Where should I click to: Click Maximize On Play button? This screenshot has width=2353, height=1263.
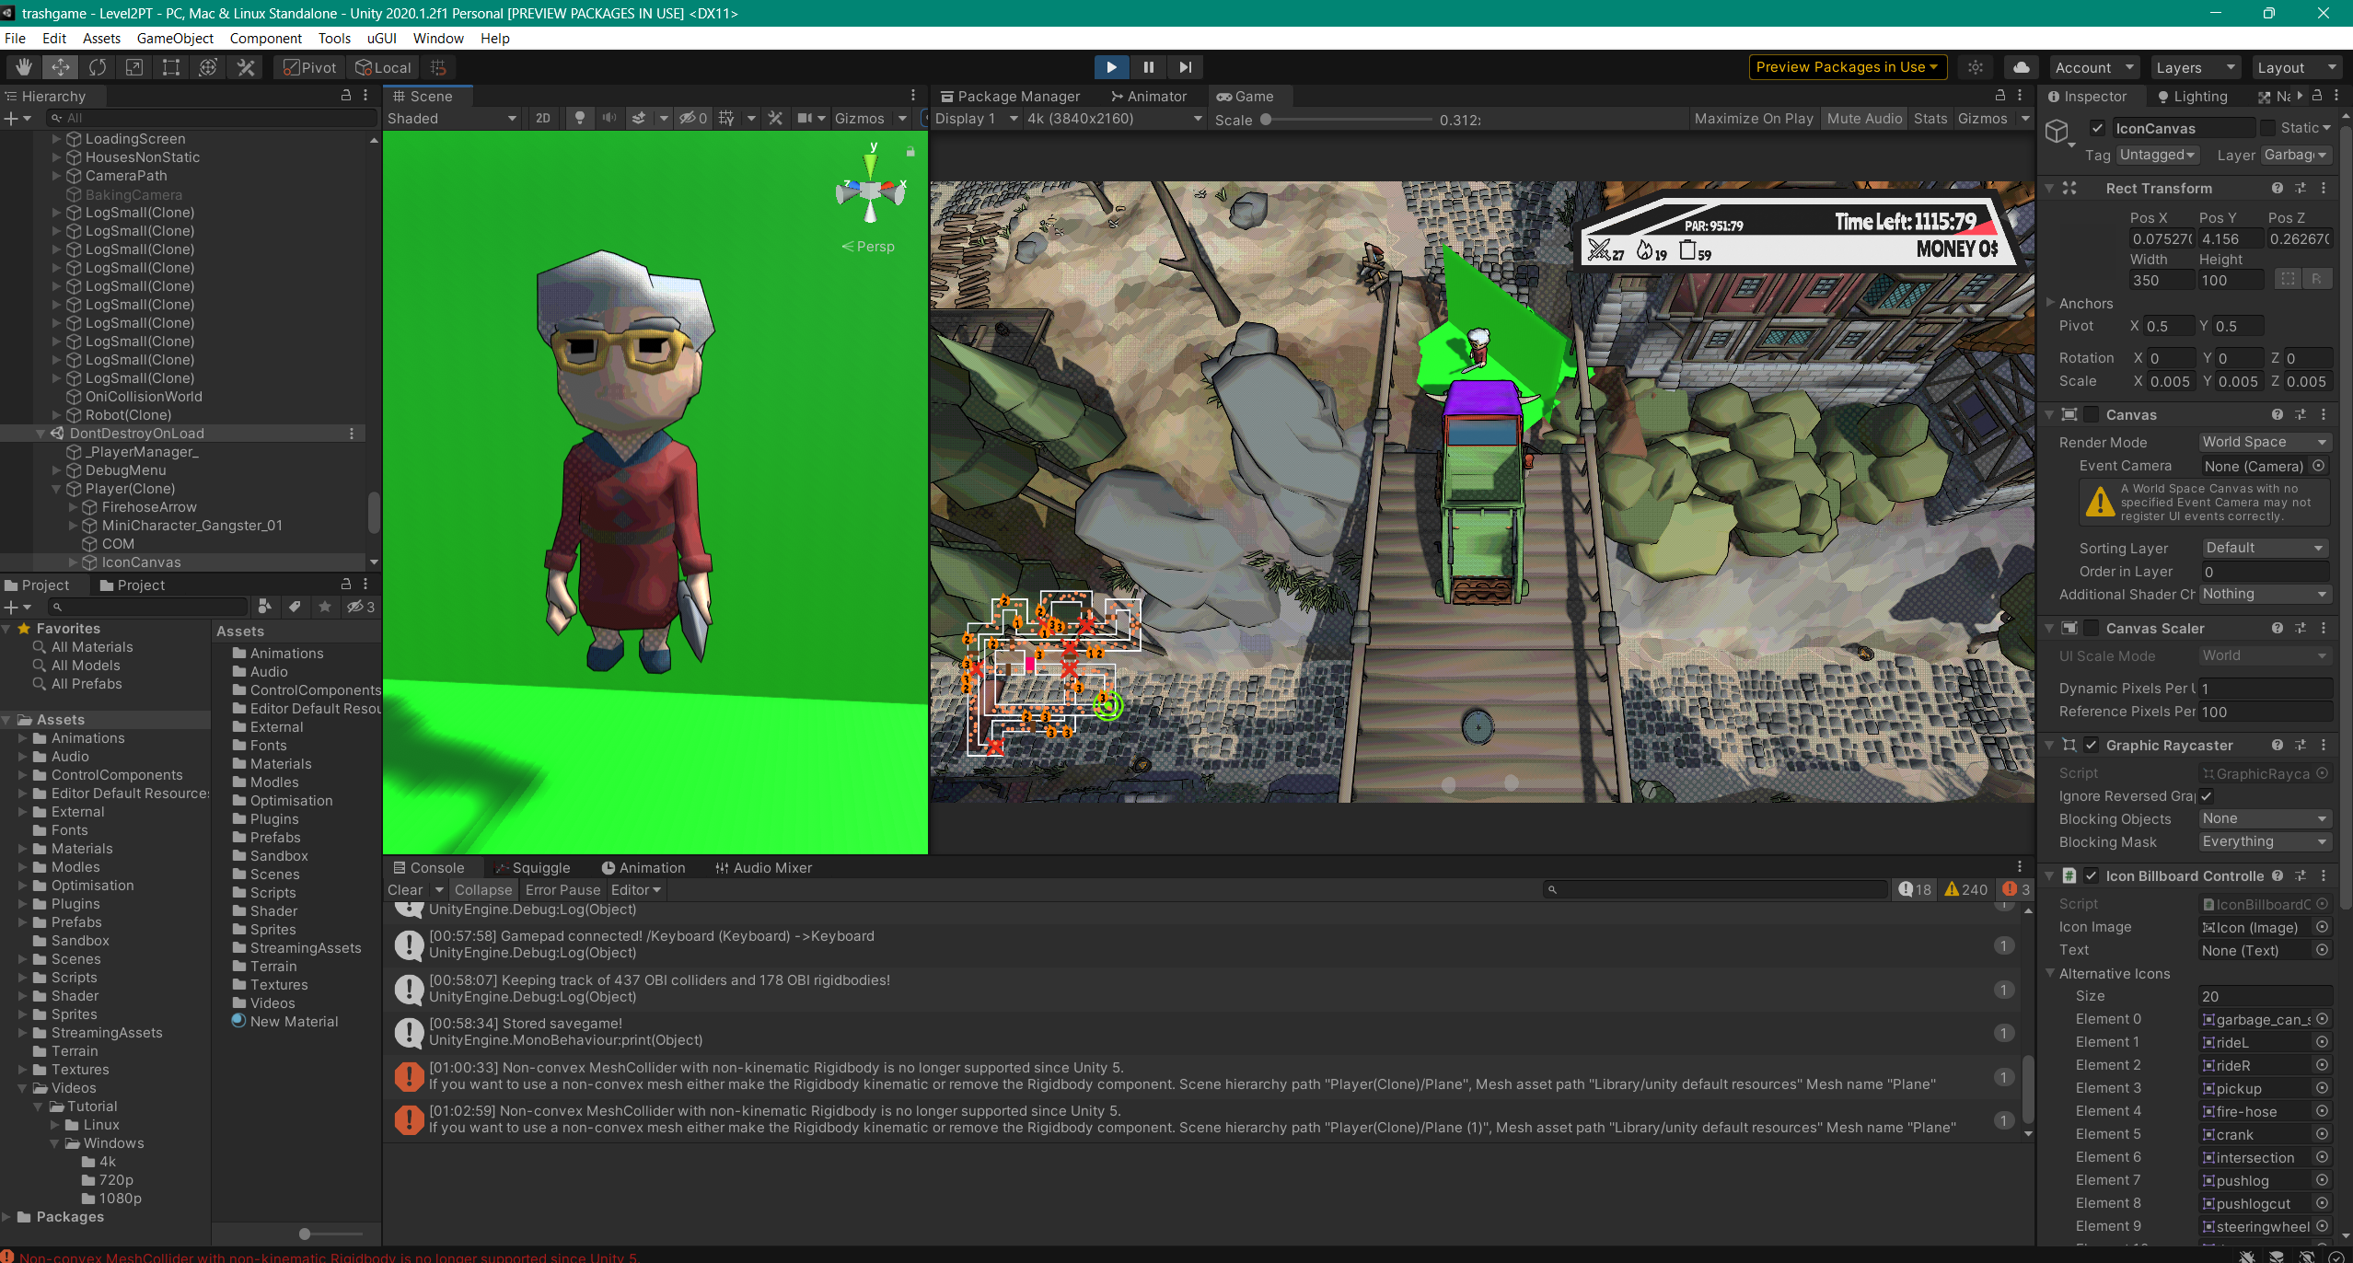1754,118
